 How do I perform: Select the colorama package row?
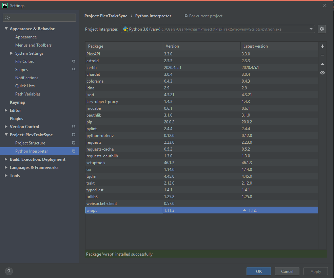tap(202, 81)
